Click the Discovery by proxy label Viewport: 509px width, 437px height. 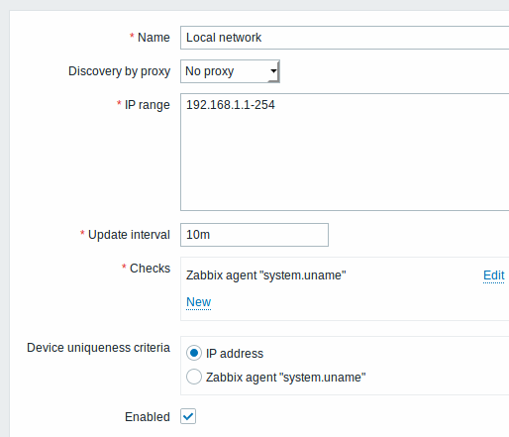coord(119,71)
